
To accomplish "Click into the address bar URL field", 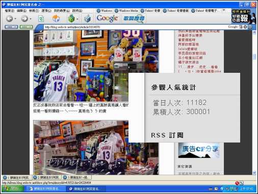I will tap(135, 27).
